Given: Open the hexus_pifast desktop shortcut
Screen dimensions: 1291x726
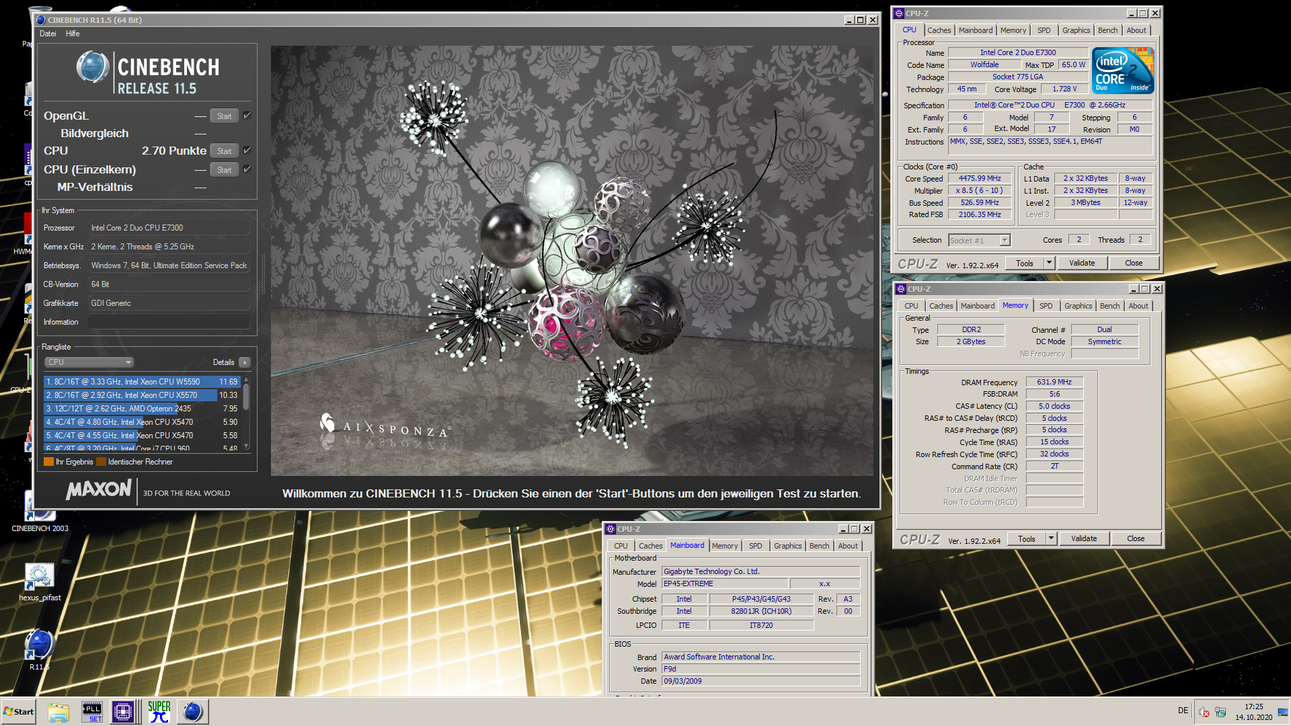Looking at the screenshot, I should point(40,582).
